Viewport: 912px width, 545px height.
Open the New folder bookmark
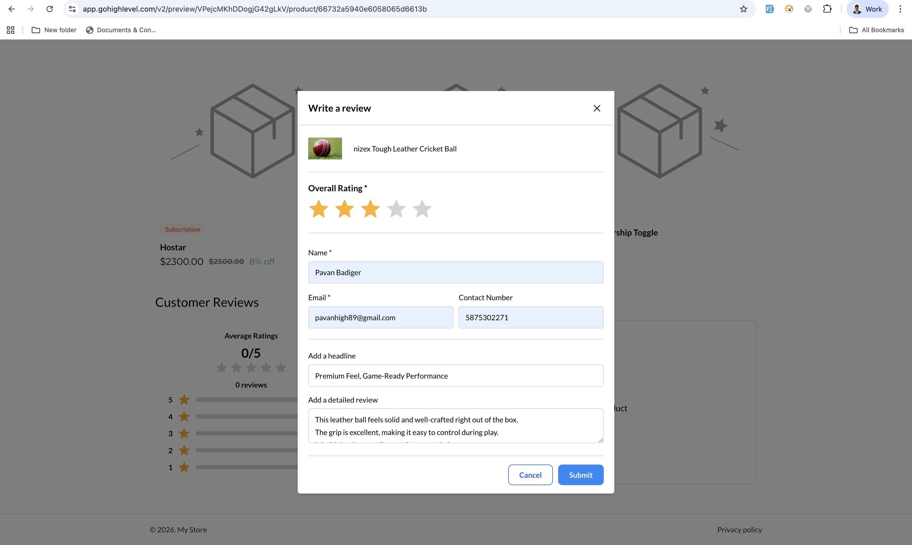click(54, 30)
